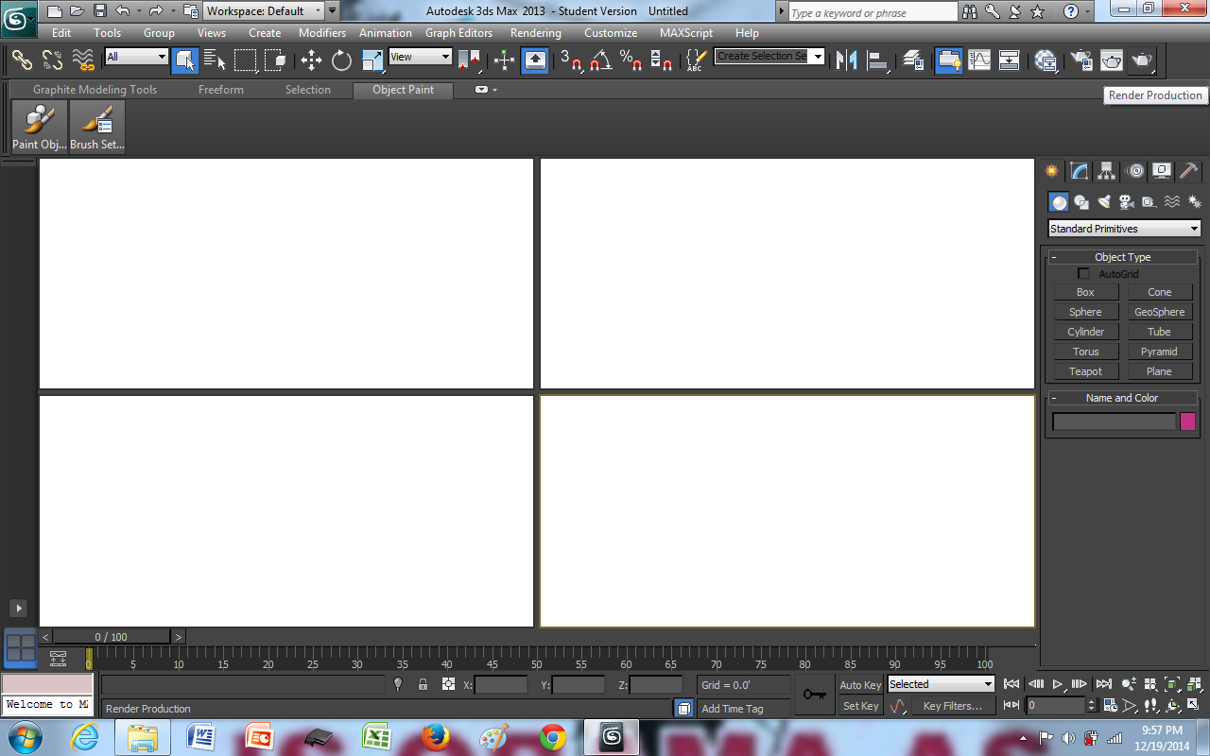Viewport: 1210px width, 756px height.
Task: Select Shapes category in Create panel
Action: point(1081,202)
